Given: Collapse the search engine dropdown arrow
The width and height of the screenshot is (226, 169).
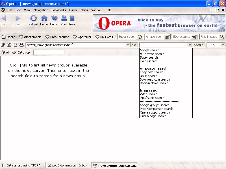Looking at the screenshot, I should (190, 45).
